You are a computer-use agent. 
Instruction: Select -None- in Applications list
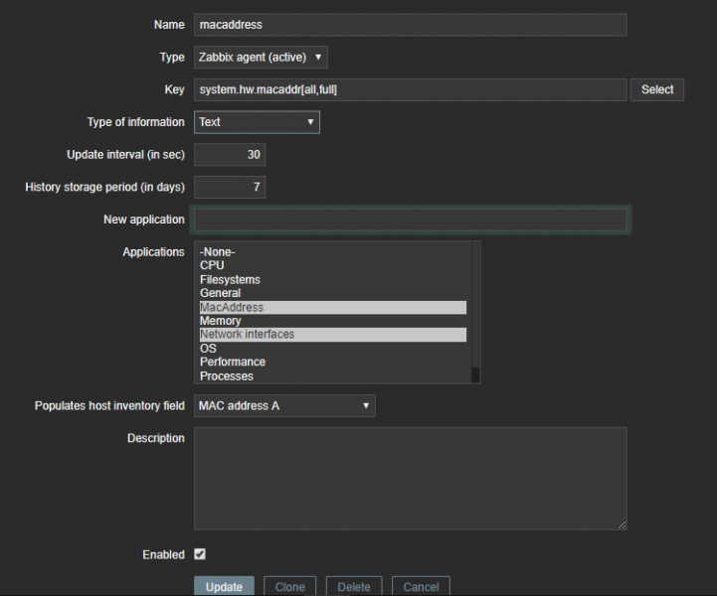coord(218,252)
